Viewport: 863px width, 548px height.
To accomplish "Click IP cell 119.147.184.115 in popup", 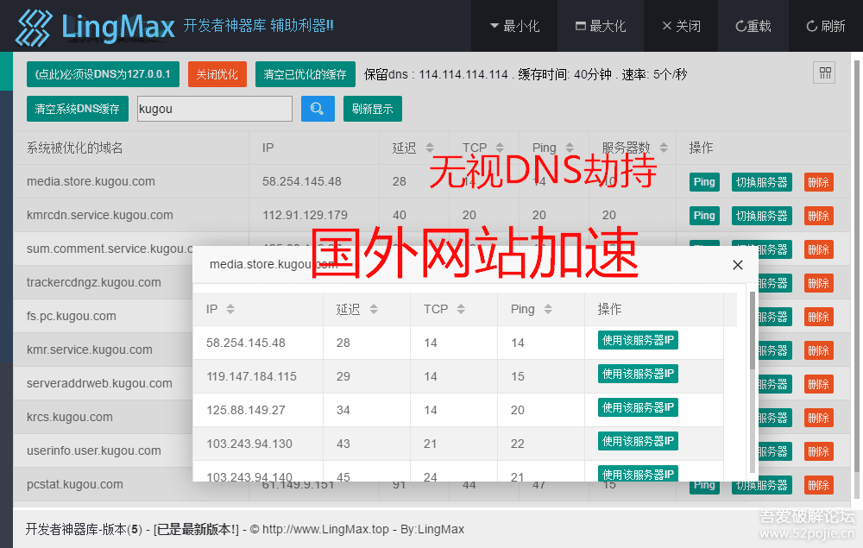I will (251, 376).
